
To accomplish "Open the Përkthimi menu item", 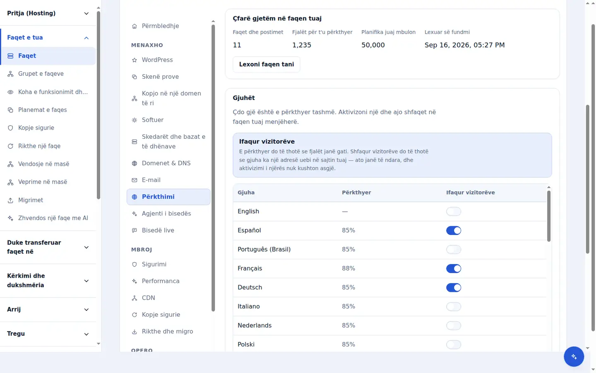I will (168, 197).
